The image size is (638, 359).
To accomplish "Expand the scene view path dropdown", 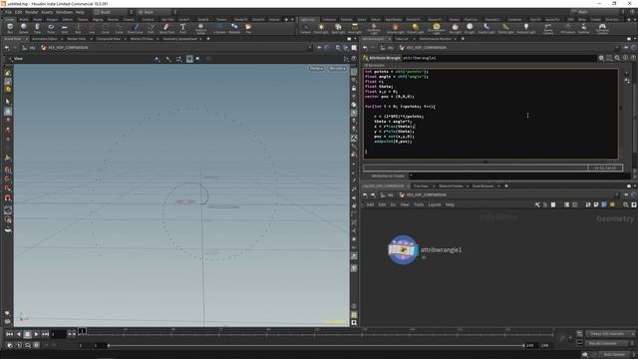I will pyautogui.click(x=310, y=48).
